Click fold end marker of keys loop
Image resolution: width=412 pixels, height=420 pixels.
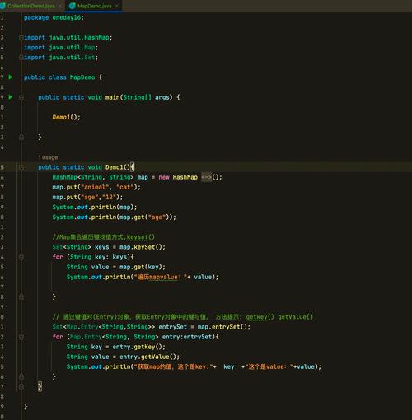(x=21, y=296)
